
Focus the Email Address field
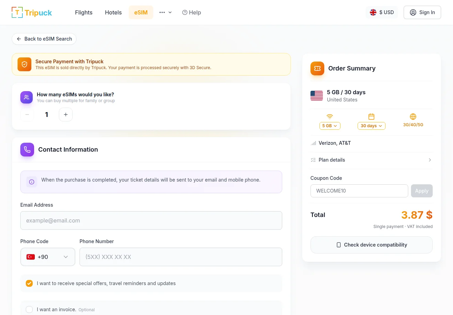[x=151, y=220]
